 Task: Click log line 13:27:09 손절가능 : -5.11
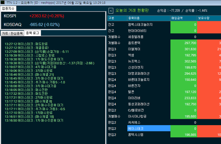37,52
